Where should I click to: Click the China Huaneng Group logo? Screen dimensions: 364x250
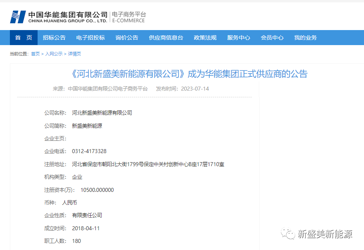(59, 17)
